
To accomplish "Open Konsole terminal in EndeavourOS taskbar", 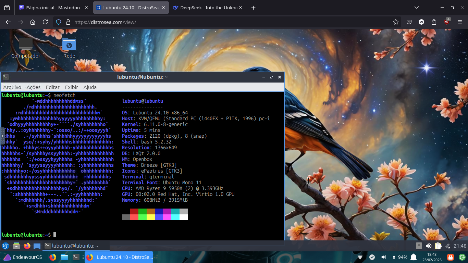I will (x=76, y=257).
